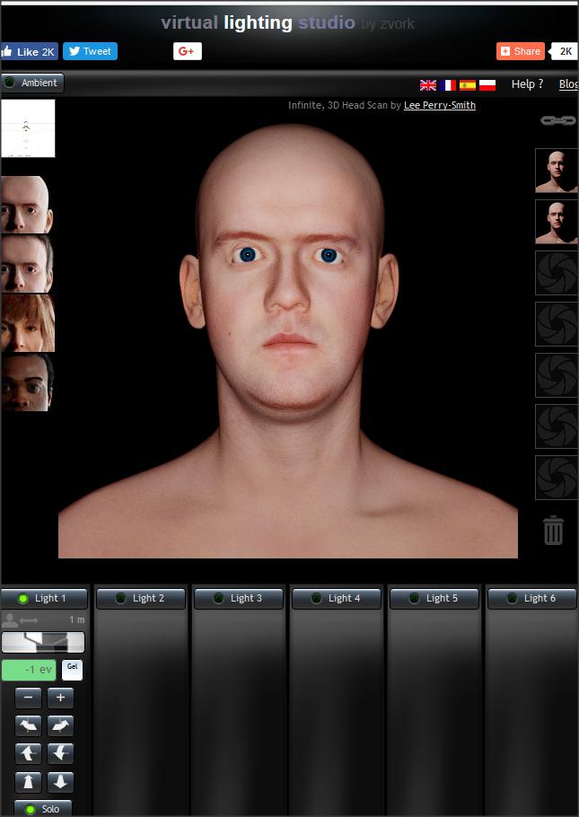Click the -1 ev intensity field
Viewport: 579px width, 817px height.
(29, 670)
